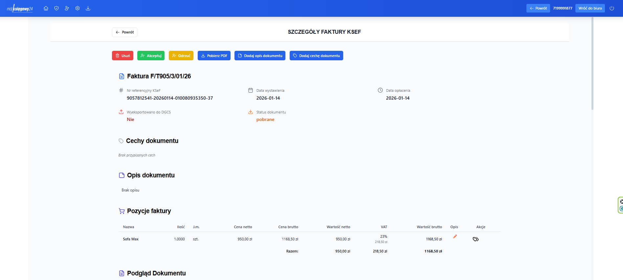The image size is (623, 280).
Task: Return to office via Wróć do biura
Action: 590,8
